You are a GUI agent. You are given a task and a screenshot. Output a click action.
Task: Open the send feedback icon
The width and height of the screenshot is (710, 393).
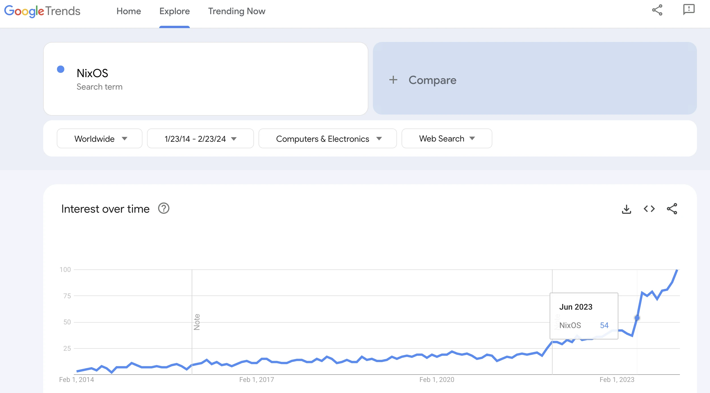(689, 10)
